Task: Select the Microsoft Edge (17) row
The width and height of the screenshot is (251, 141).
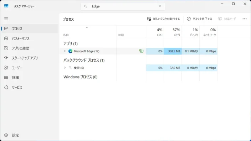Action: [x=138, y=51]
